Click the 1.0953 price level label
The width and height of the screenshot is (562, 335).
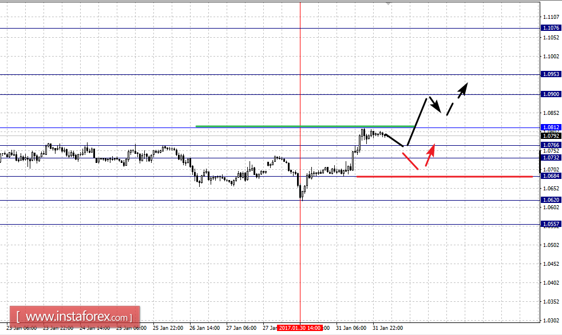551,74
